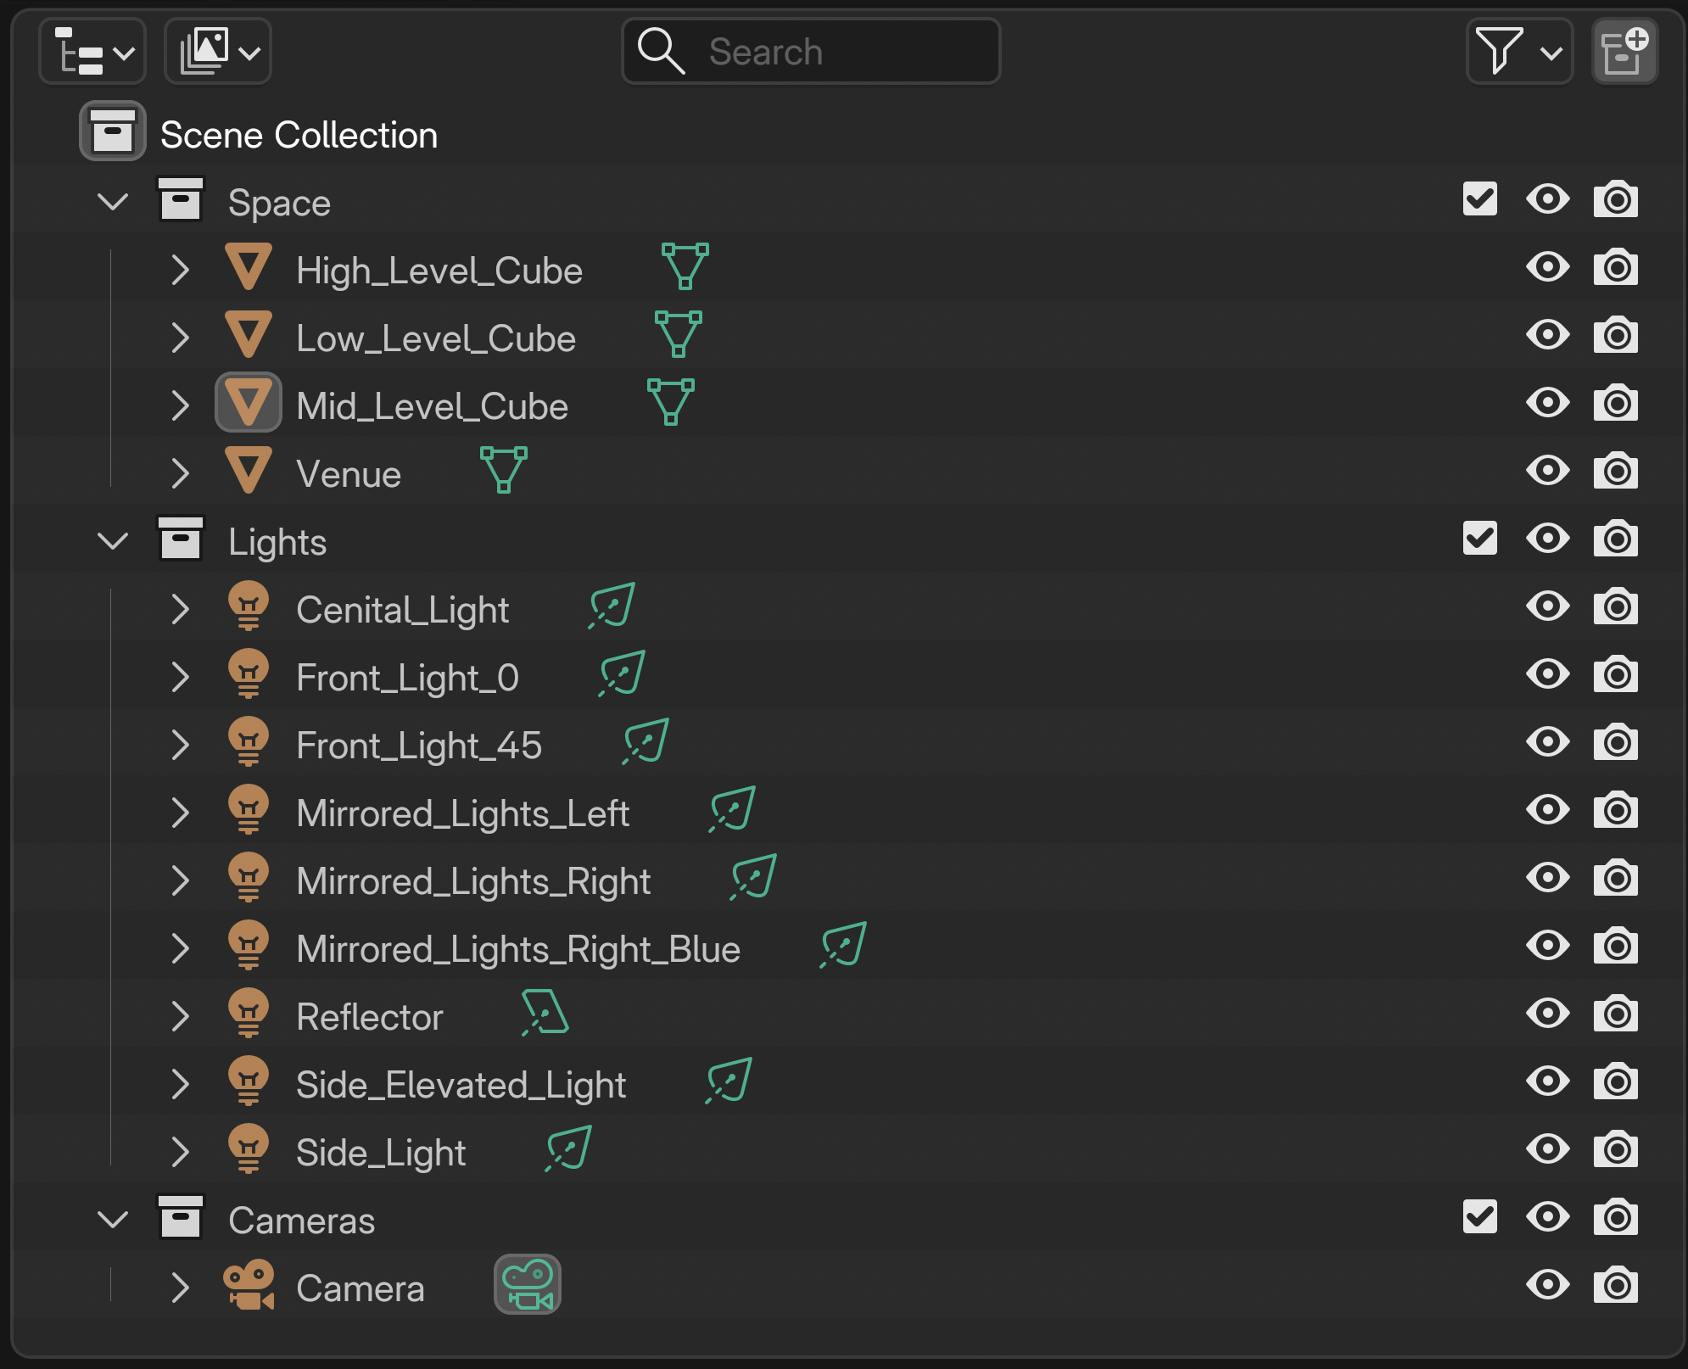Collapse the Cameras collection

[x=113, y=1220]
